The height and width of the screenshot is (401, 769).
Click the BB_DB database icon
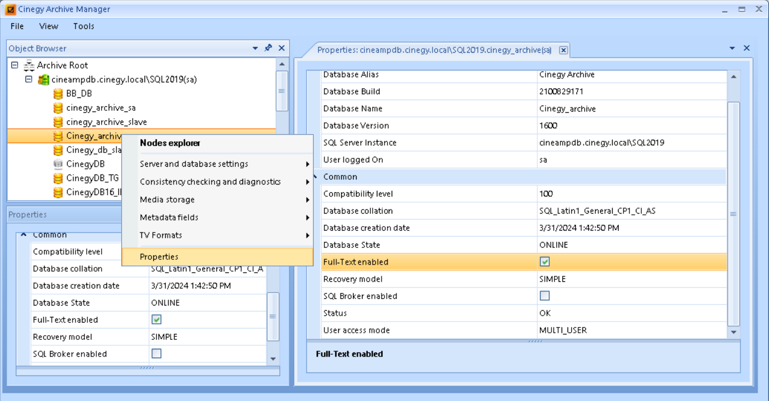(58, 94)
